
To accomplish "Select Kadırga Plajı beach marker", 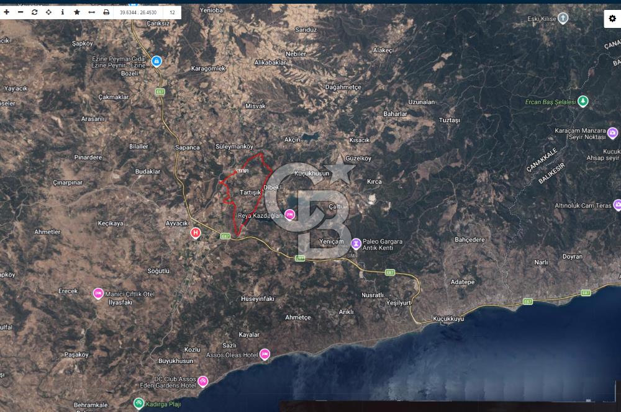I will click(x=138, y=404).
